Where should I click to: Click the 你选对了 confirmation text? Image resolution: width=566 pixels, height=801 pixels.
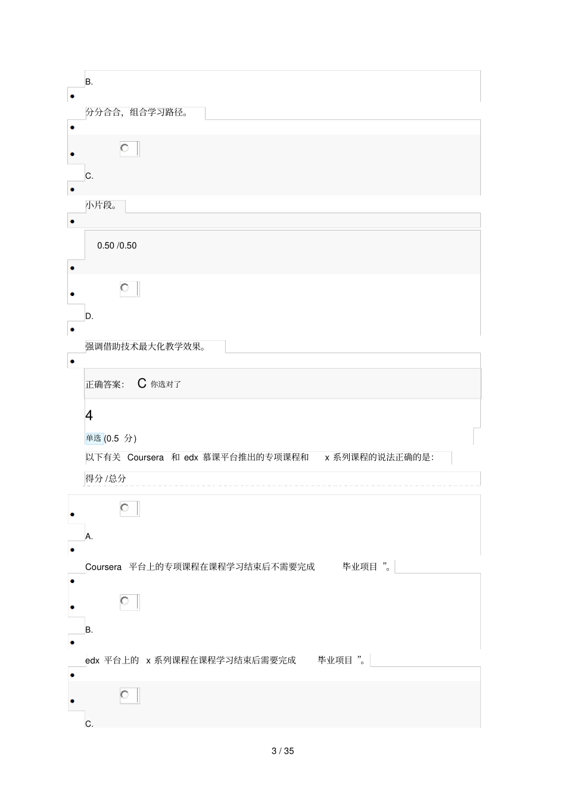click(x=166, y=385)
